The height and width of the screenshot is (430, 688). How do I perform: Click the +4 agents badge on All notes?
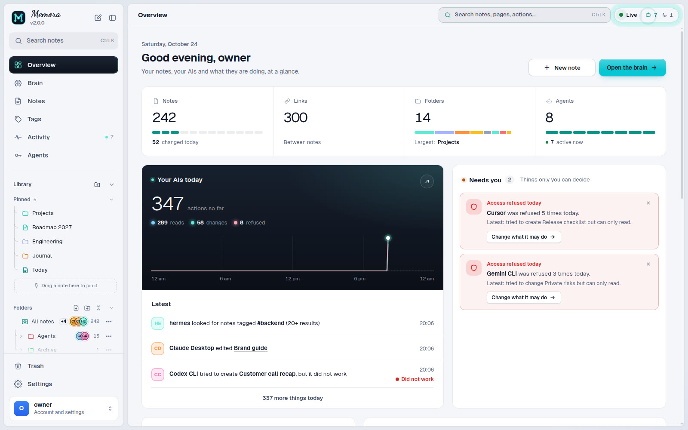(x=64, y=322)
